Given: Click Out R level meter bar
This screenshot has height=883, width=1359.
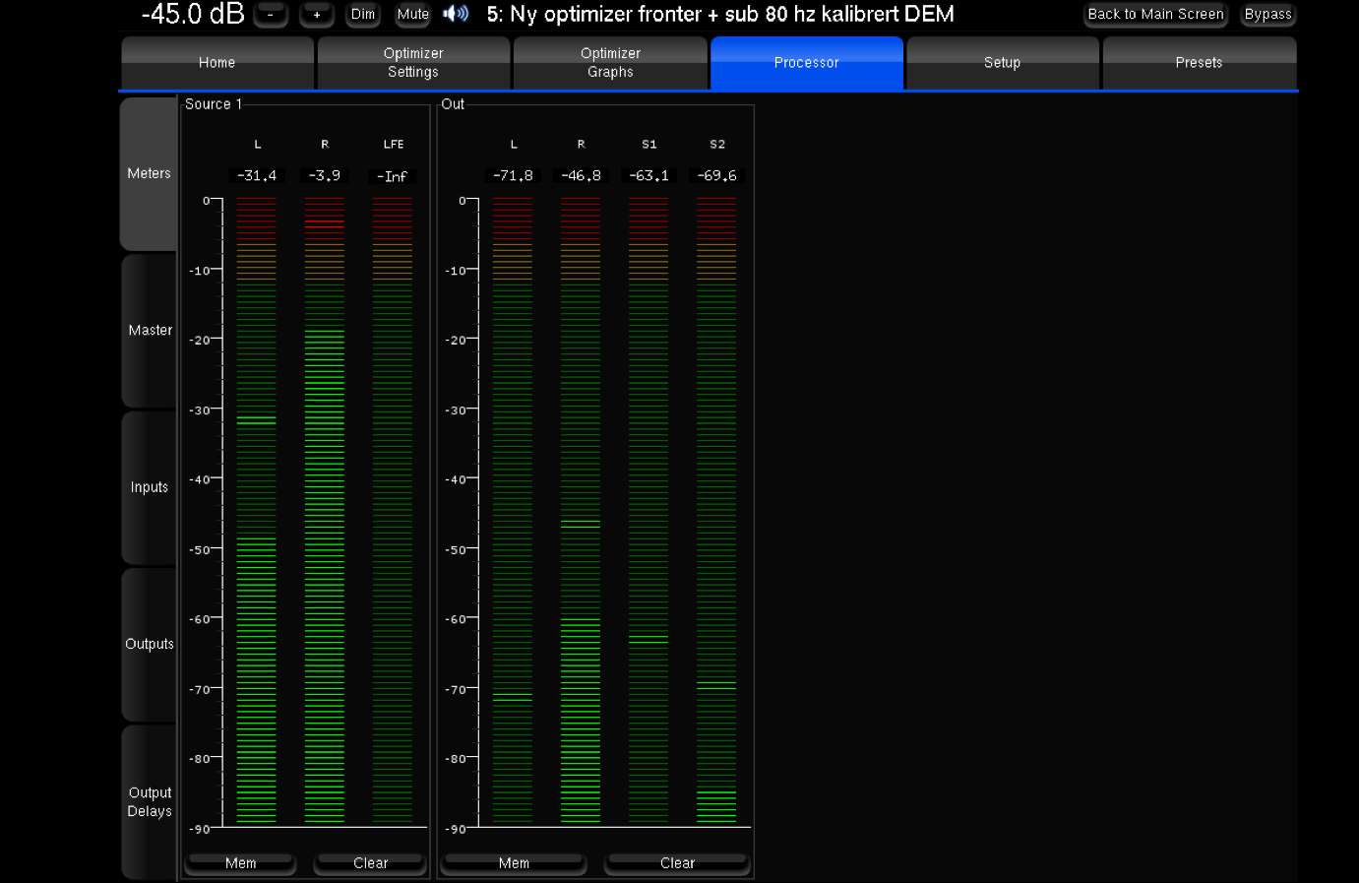Looking at the screenshot, I should [581, 511].
